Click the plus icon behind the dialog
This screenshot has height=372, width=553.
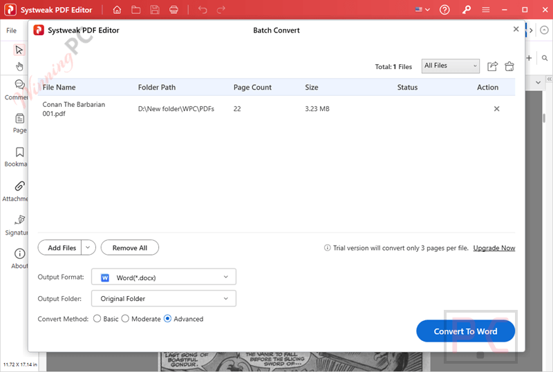pyautogui.click(x=529, y=58)
